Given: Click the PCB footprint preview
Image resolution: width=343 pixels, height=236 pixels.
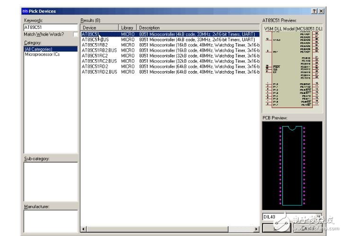Looking at the screenshot, I should (292, 165).
